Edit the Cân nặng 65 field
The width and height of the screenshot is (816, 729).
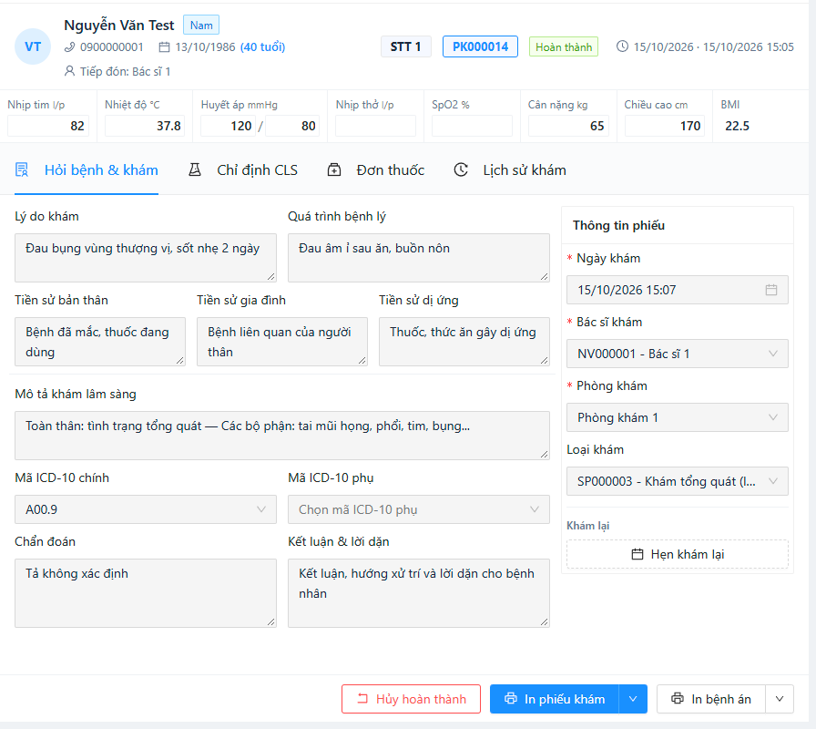coord(568,126)
